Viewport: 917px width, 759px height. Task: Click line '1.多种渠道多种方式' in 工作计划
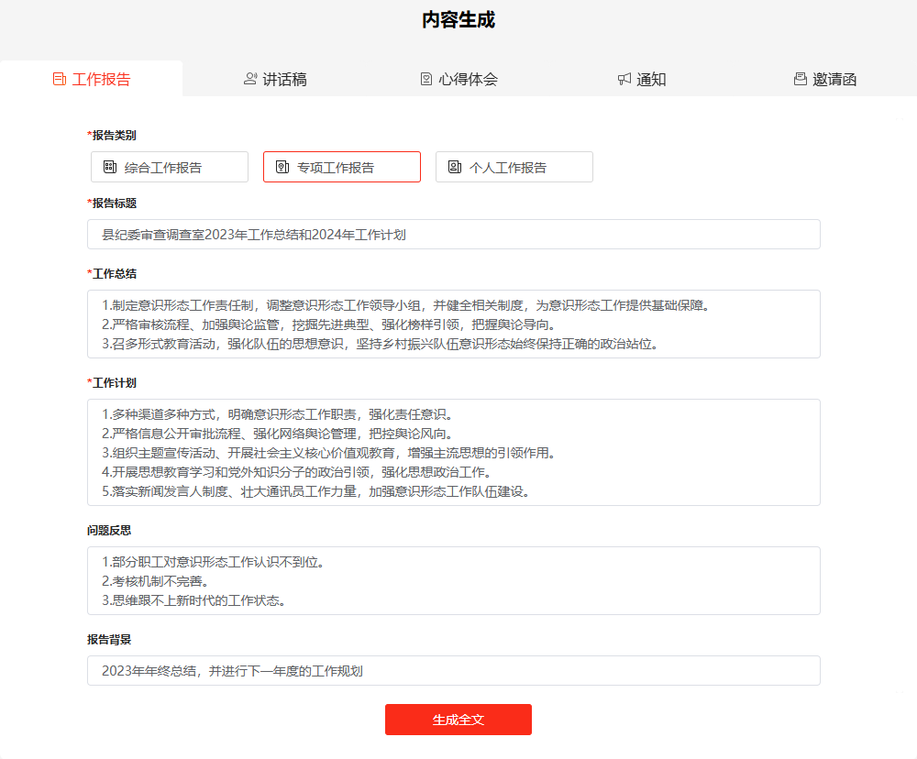[x=277, y=414]
